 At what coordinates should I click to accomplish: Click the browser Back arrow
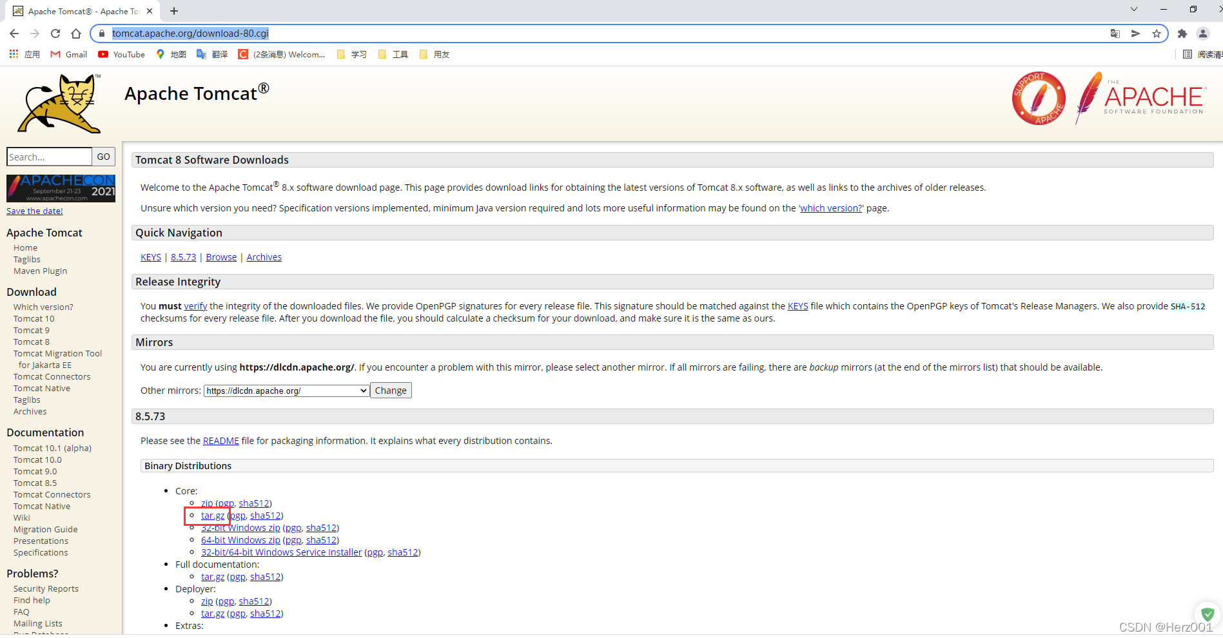click(14, 34)
